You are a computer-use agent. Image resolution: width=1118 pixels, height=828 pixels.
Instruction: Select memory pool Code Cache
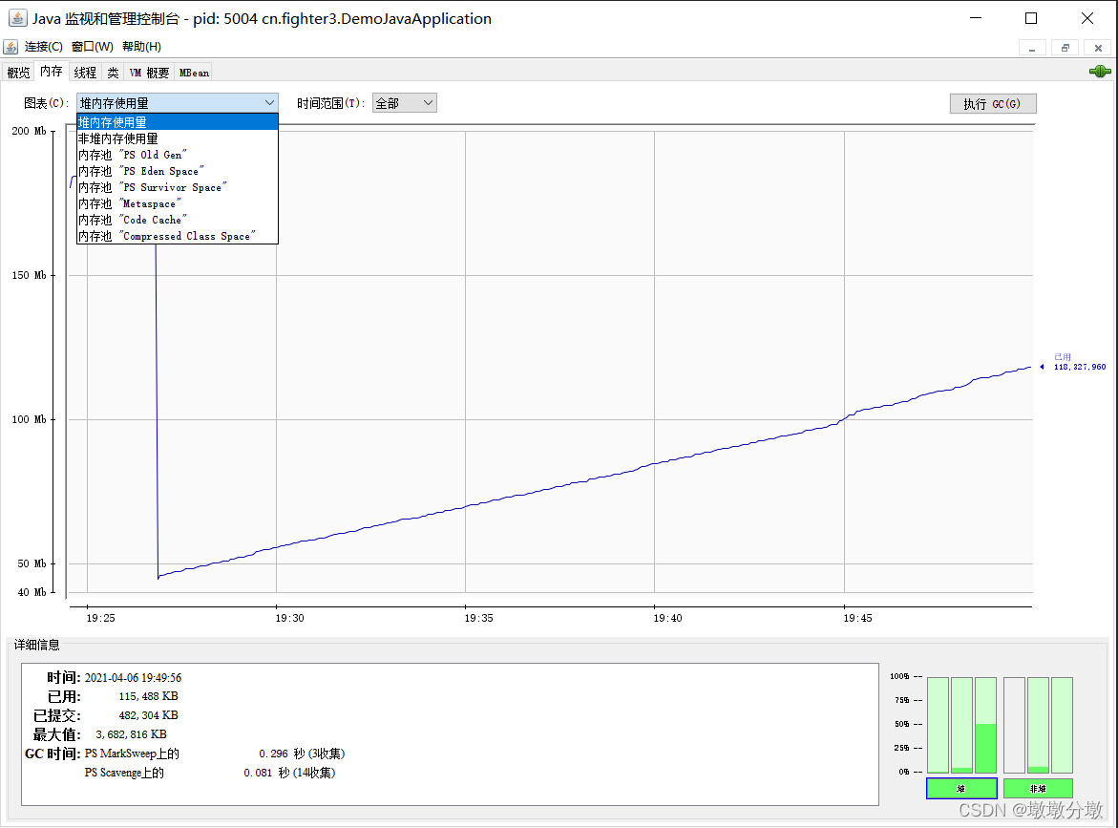click(x=177, y=221)
